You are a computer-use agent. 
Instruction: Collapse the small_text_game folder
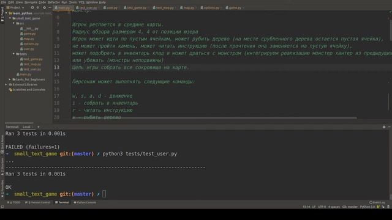[x=10, y=18]
